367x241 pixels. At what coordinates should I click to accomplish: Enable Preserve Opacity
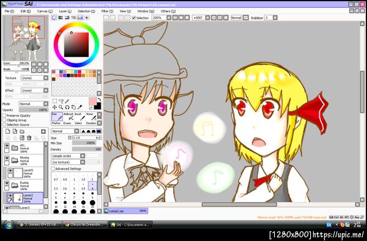pyautogui.click(x=4, y=115)
